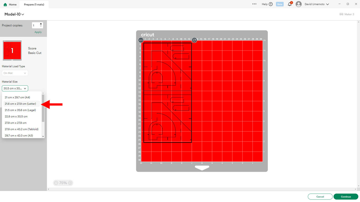360x202 pixels.
Task: Click the Continue button
Action: click(x=346, y=197)
